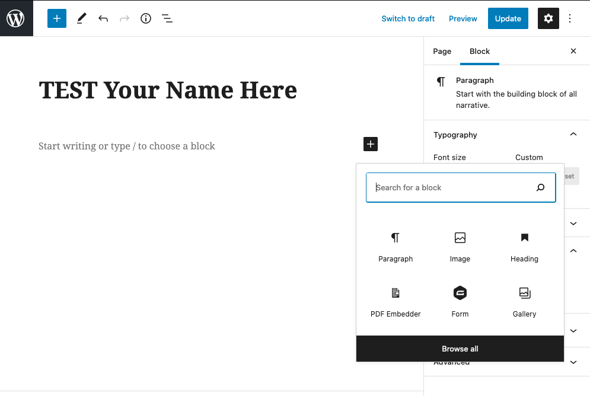Insert a PDF Embedder block
Image resolution: width=590 pixels, height=396 pixels.
click(396, 302)
